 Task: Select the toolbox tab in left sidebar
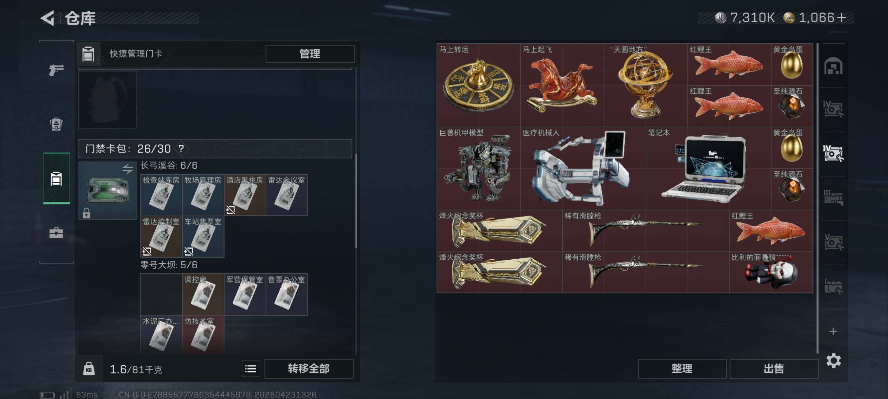click(x=56, y=232)
